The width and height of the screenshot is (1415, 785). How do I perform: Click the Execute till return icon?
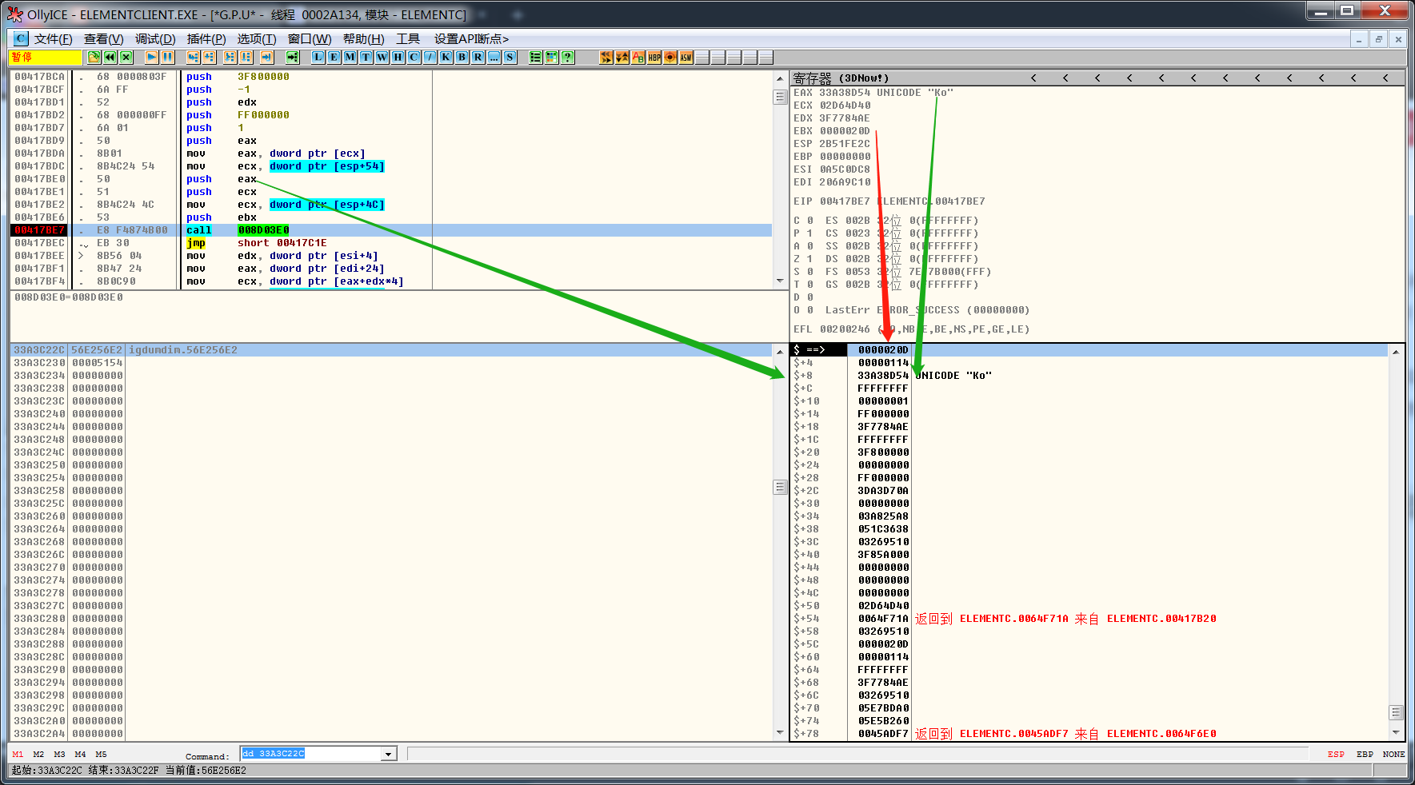(267, 57)
